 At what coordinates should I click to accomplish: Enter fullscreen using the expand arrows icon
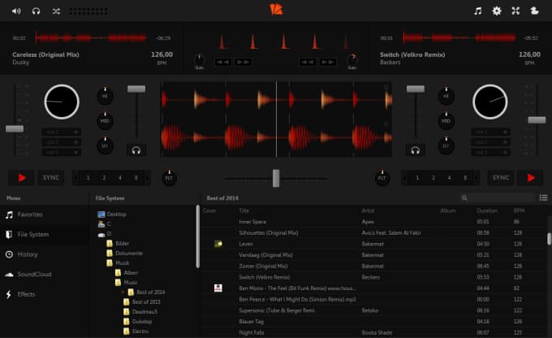coord(515,11)
